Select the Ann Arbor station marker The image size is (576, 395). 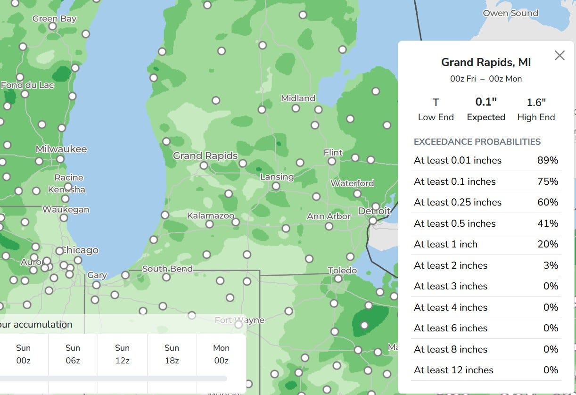tap(329, 226)
